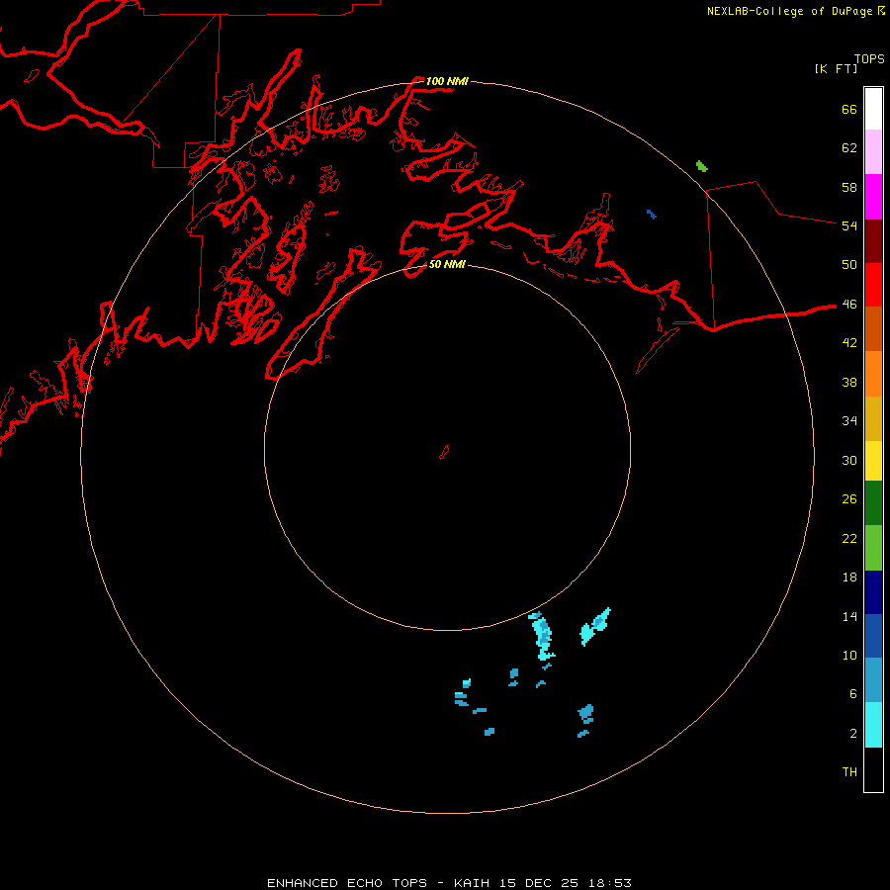Select the light green 26 kft swatch
Viewport: 890px width, 890px height.
(x=873, y=548)
